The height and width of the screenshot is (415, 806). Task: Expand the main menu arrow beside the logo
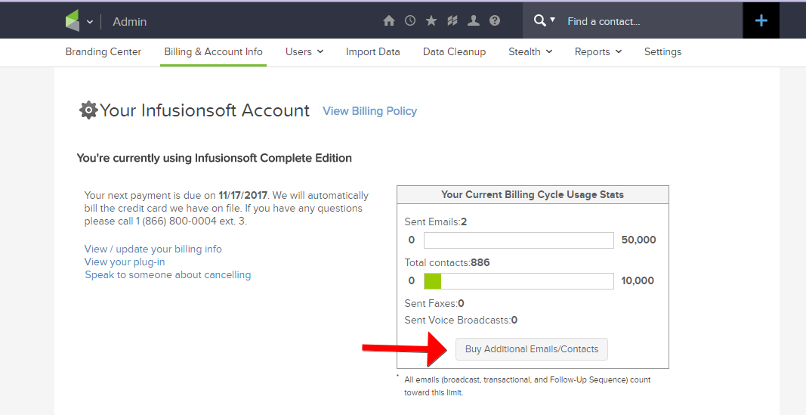[x=90, y=22]
